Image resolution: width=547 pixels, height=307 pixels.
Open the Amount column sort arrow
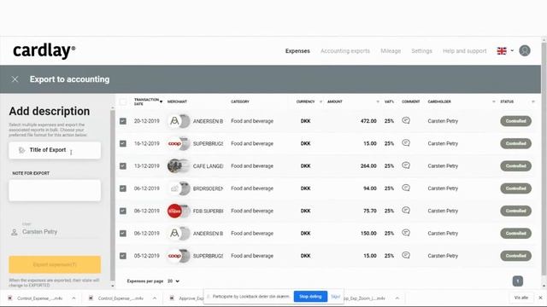[x=378, y=101]
